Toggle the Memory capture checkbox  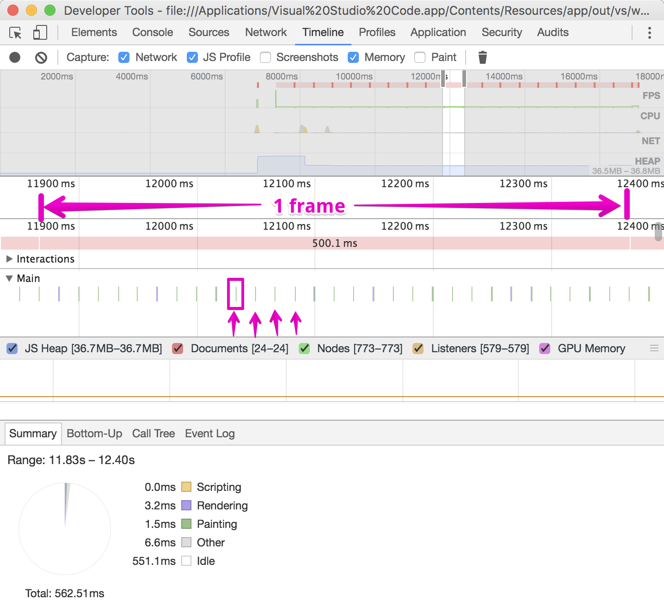pos(353,57)
